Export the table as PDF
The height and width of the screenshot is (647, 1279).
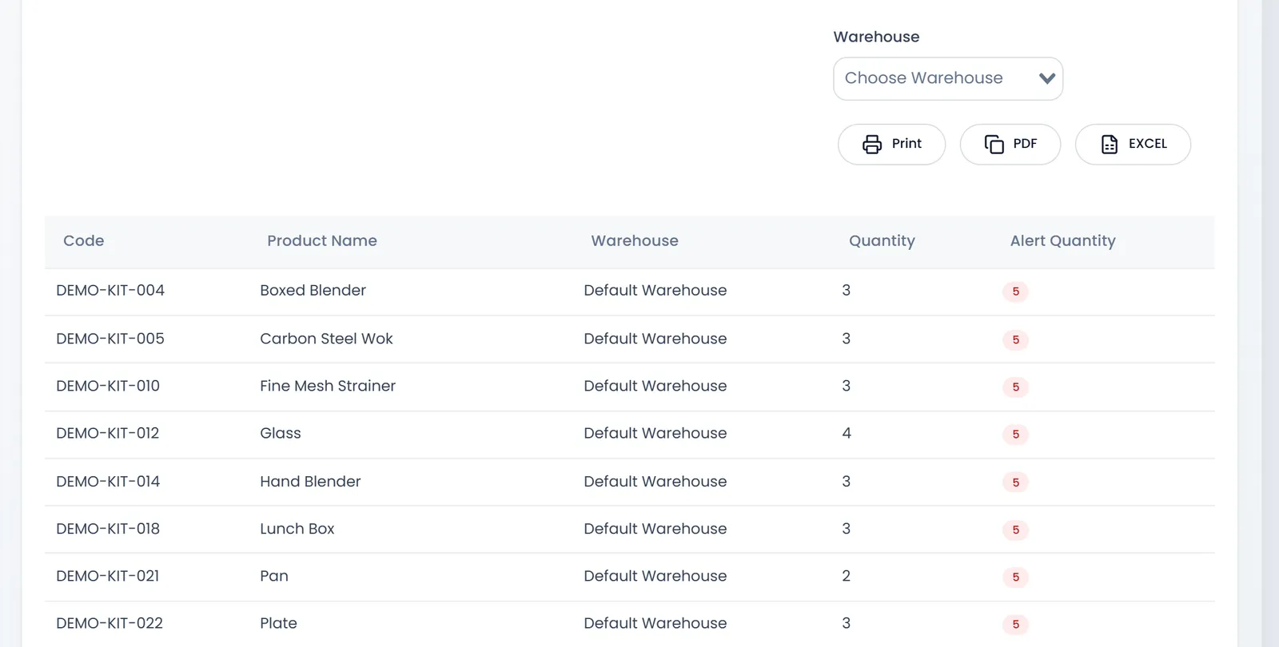pos(1010,145)
